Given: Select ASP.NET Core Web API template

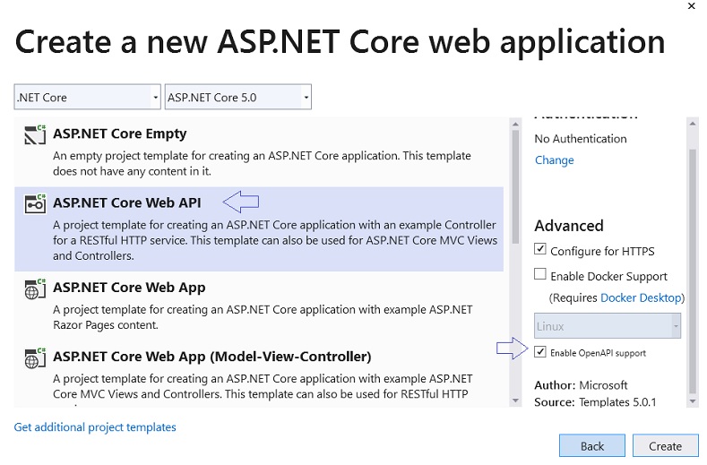Looking at the screenshot, I should 259,229.
